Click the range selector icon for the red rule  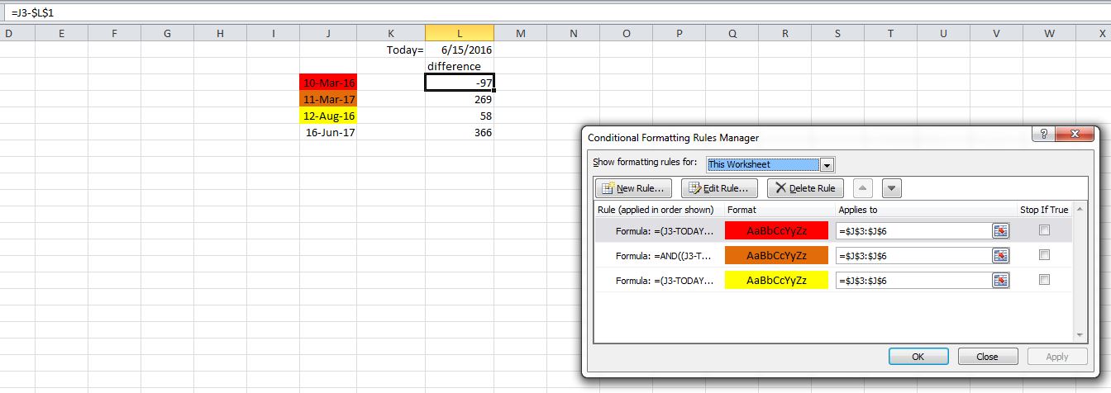pyautogui.click(x=1001, y=231)
